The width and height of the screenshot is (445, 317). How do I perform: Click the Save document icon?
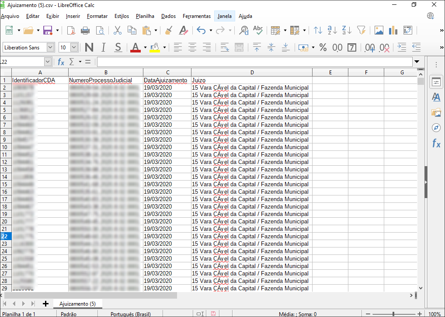coord(47,31)
